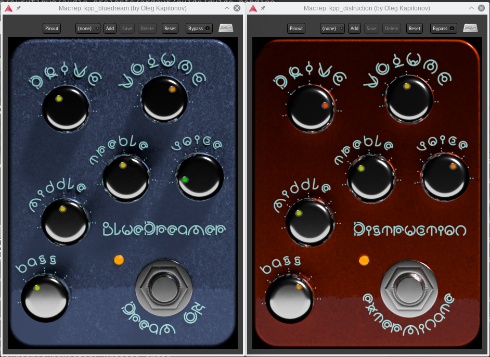
Task: Click Reset in kpp_bluedream window
Action: (170, 29)
